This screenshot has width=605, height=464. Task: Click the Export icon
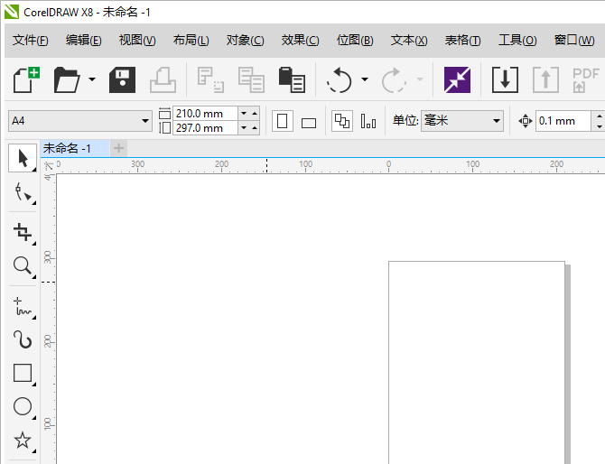(545, 79)
